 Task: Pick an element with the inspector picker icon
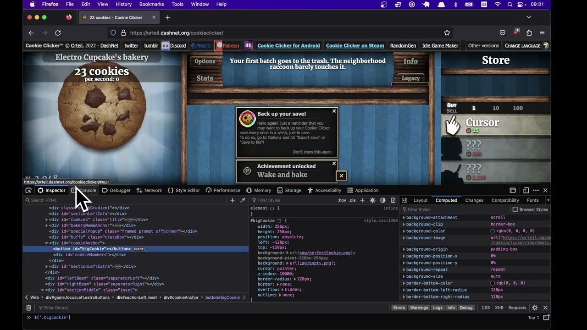pos(28,190)
